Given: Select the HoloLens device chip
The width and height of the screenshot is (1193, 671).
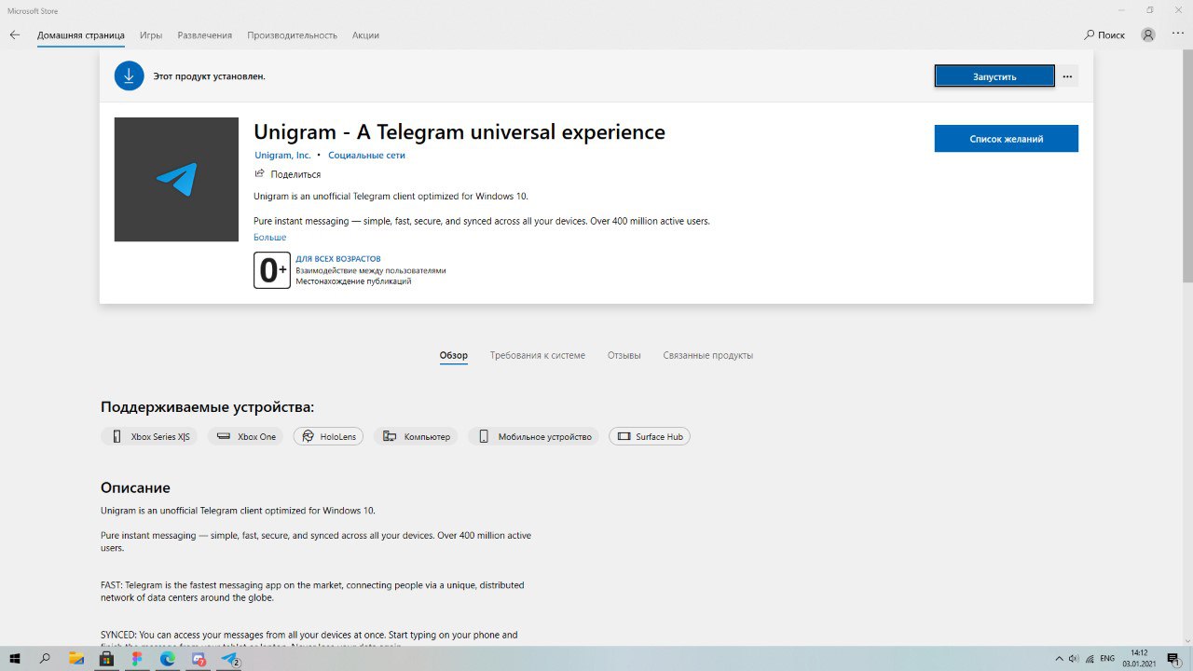Looking at the screenshot, I should [x=329, y=436].
